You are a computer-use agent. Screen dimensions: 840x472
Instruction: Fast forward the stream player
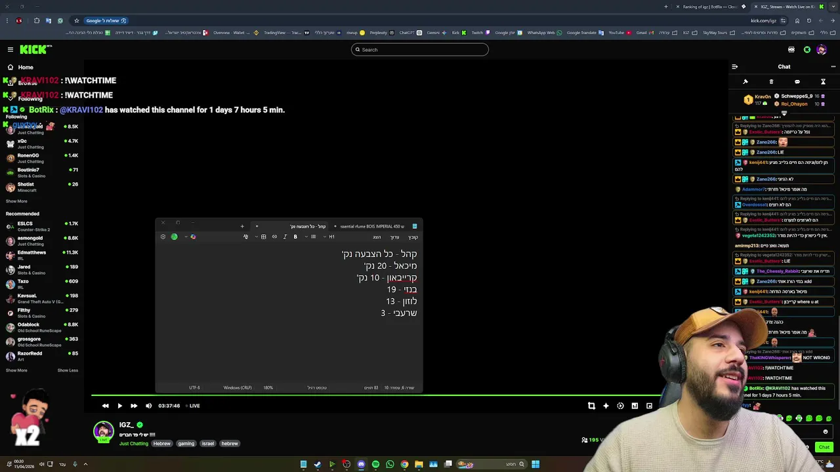point(134,406)
